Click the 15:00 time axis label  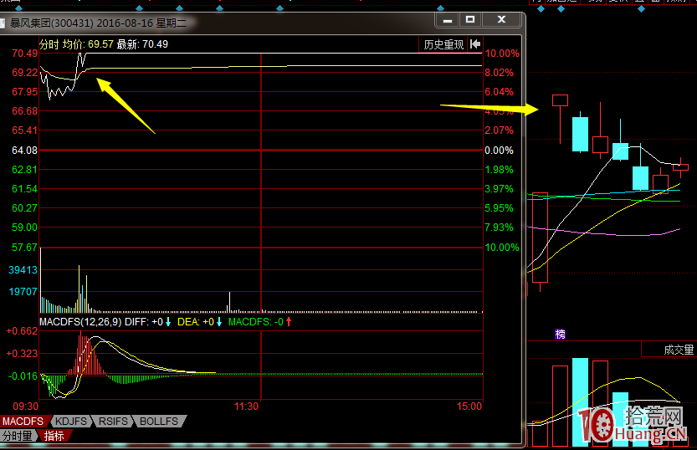[x=469, y=407]
